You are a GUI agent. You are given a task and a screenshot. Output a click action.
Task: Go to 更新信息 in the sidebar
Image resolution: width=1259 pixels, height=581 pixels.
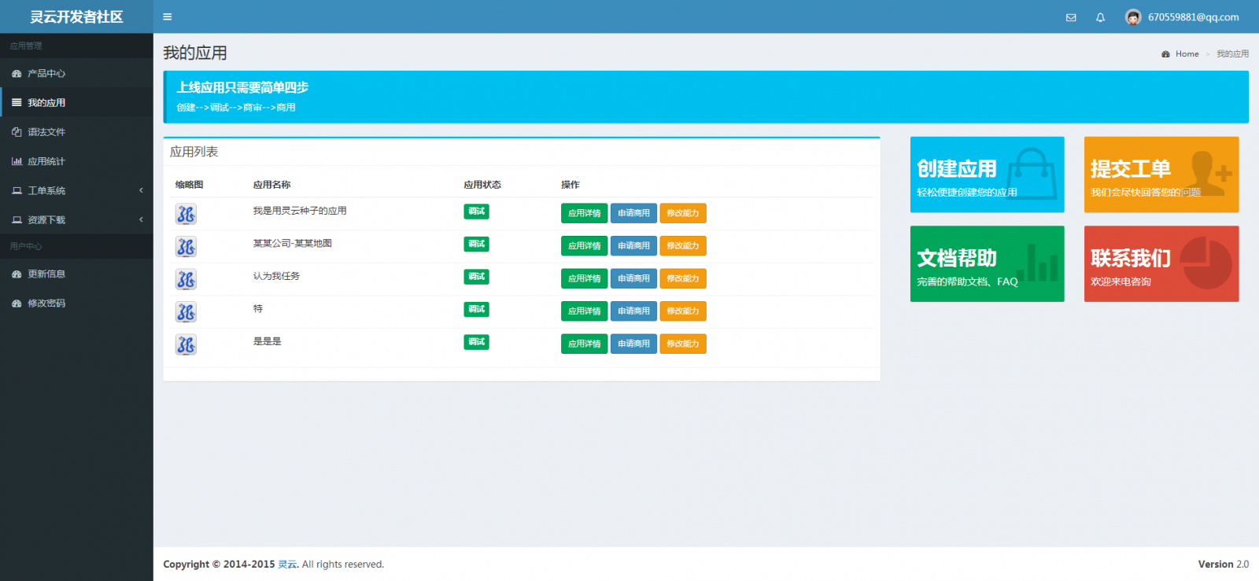[46, 274]
